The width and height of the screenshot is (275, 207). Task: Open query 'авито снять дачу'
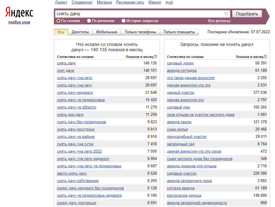coord(72,173)
